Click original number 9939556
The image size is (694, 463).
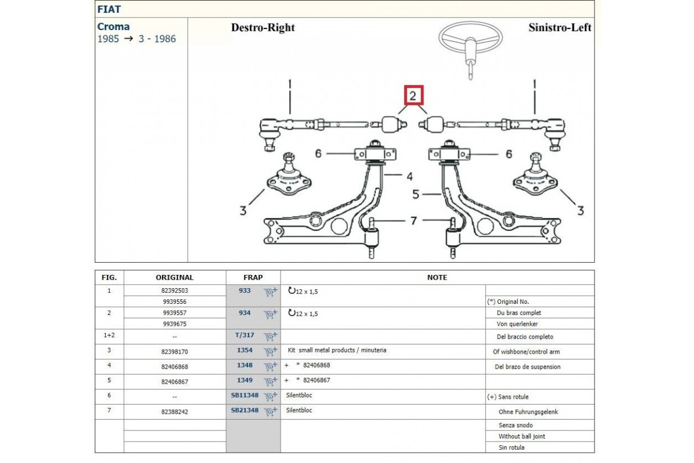(175, 302)
